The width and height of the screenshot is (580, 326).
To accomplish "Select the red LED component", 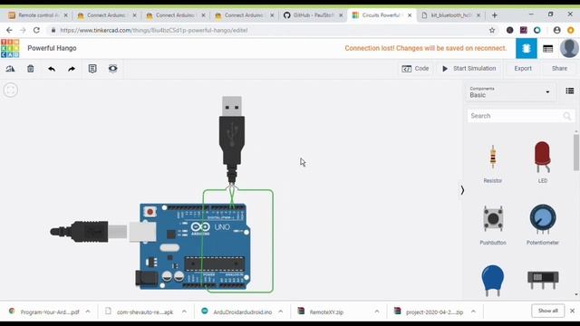I will (543, 162).
